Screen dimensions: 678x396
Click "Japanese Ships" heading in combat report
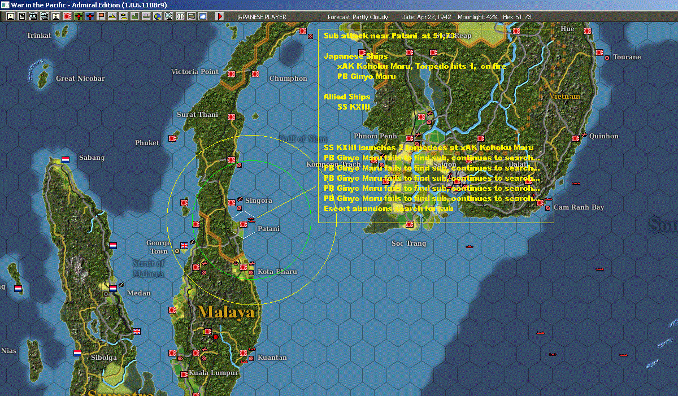[355, 56]
